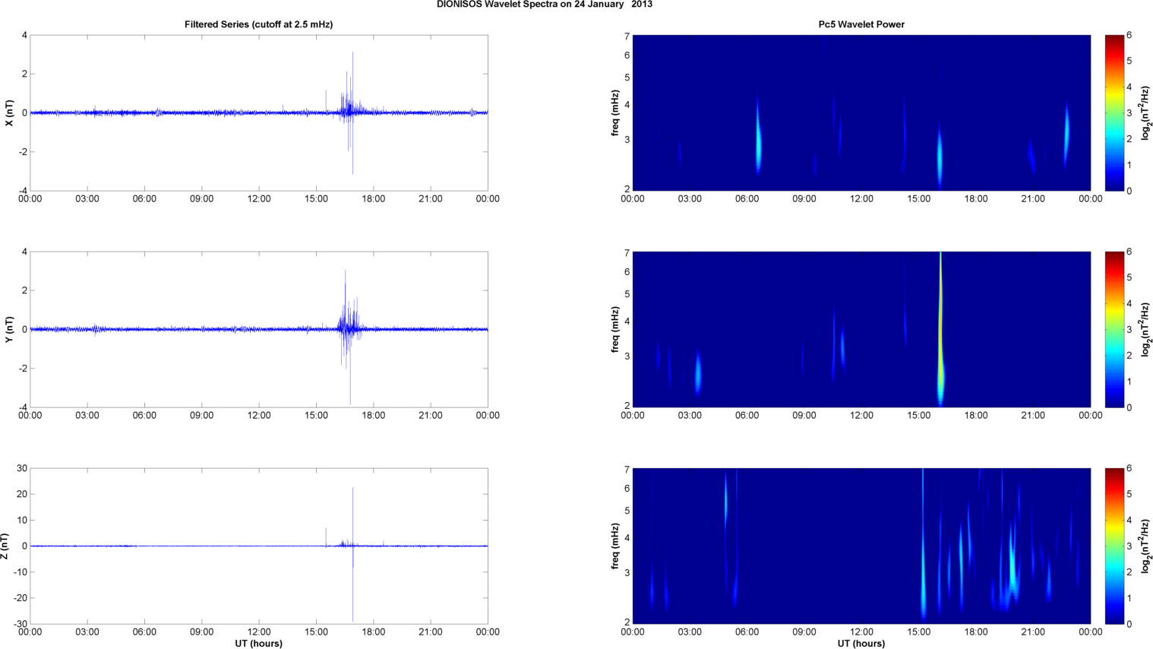
Task: Click cyan blob near 06:30 in X spectrogram
Action: coord(758,137)
